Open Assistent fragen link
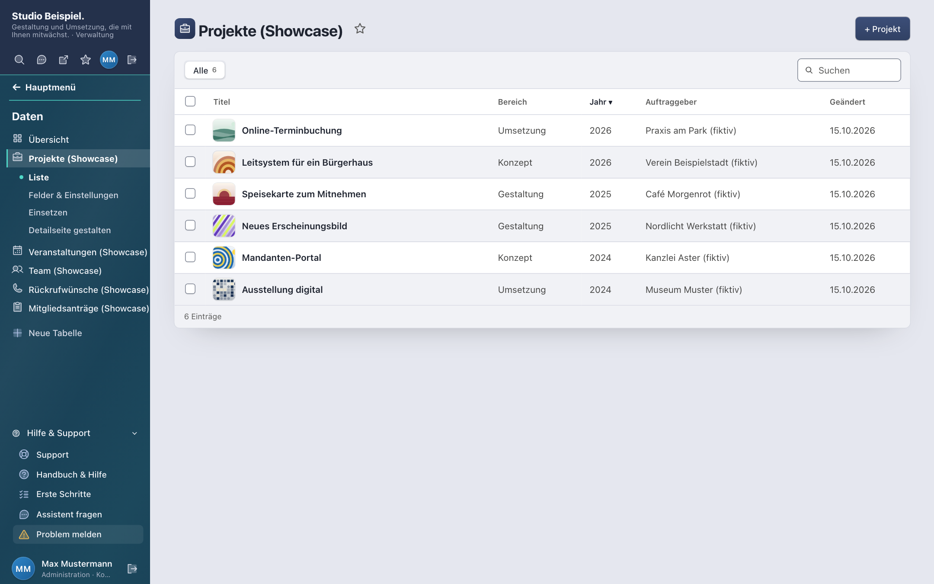Viewport: 934px width, 584px height. pyautogui.click(x=69, y=514)
